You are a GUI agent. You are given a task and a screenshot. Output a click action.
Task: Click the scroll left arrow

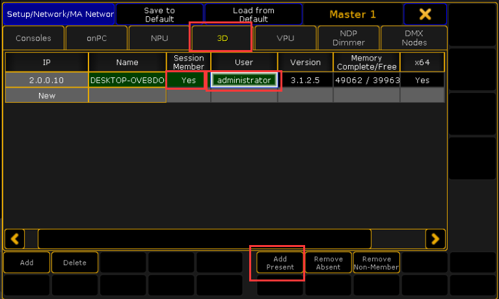[14, 239]
